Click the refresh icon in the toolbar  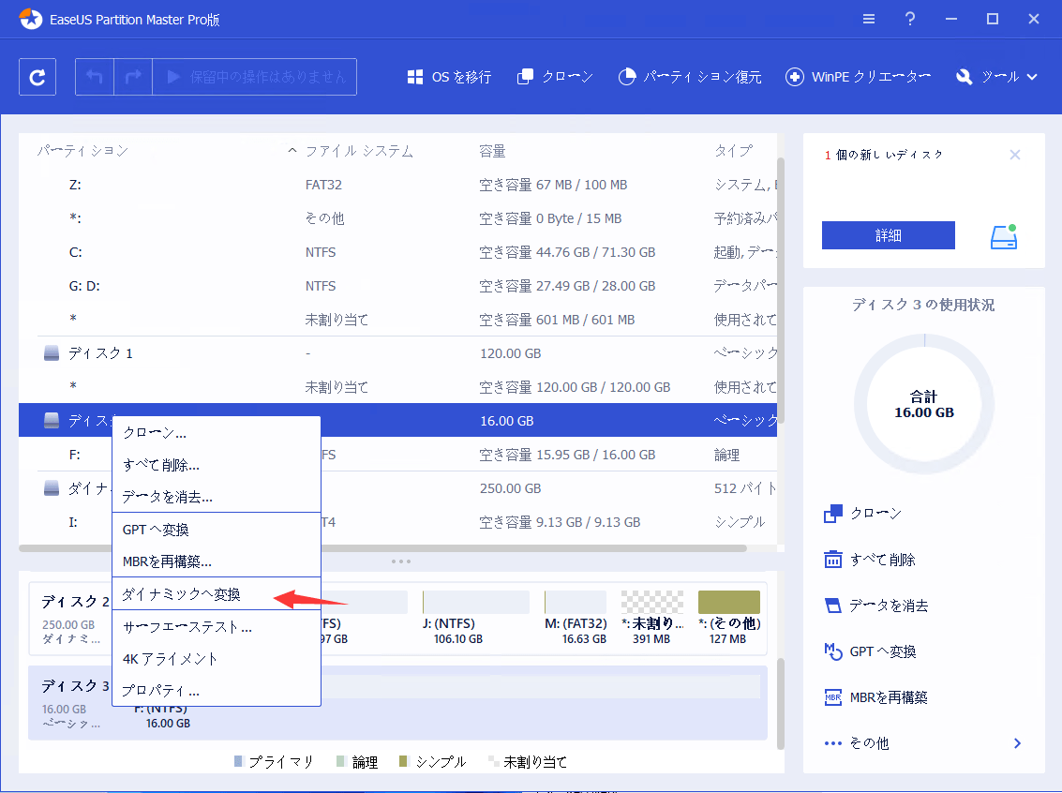coord(37,76)
